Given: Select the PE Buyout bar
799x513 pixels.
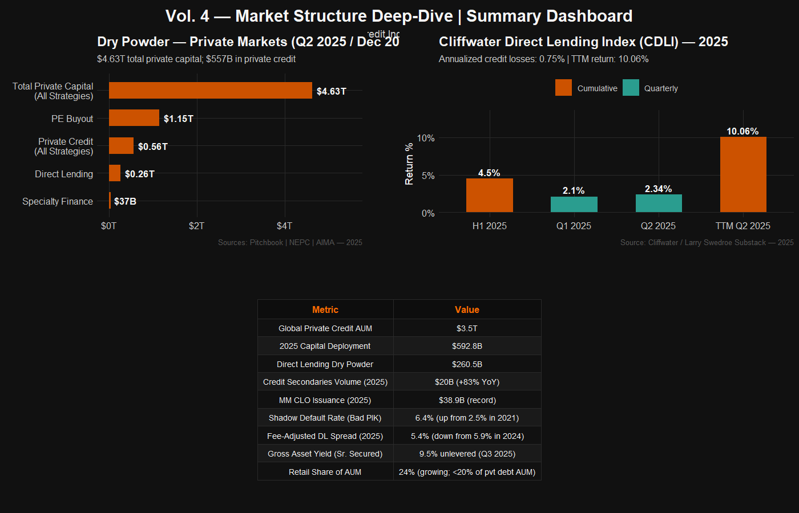Looking at the screenshot, I should click(x=134, y=118).
